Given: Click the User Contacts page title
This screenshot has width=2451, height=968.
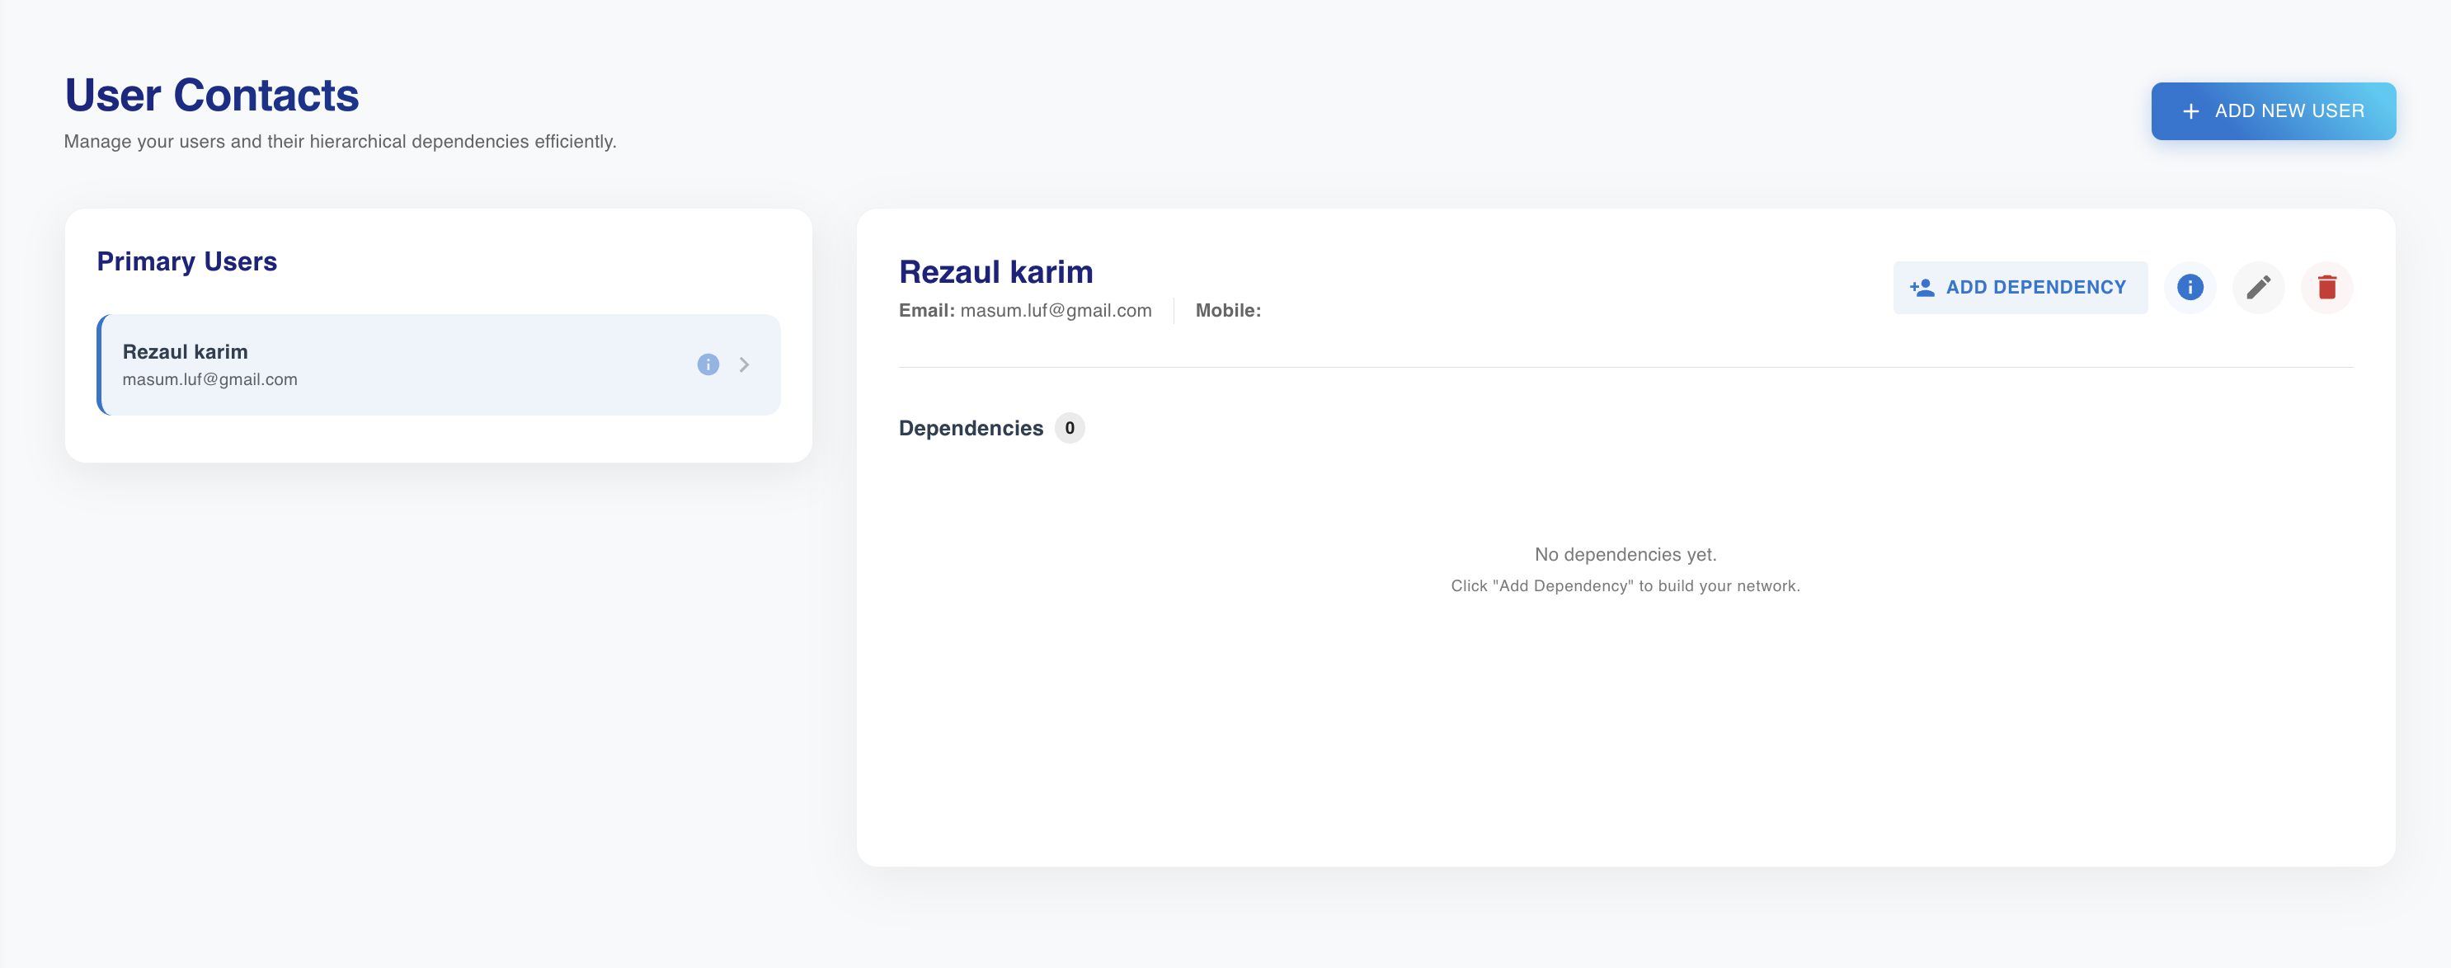Looking at the screenshot, I should coord(211,95).
